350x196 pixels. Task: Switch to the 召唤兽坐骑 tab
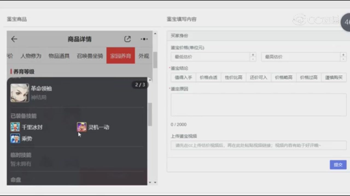pos(90,56)
